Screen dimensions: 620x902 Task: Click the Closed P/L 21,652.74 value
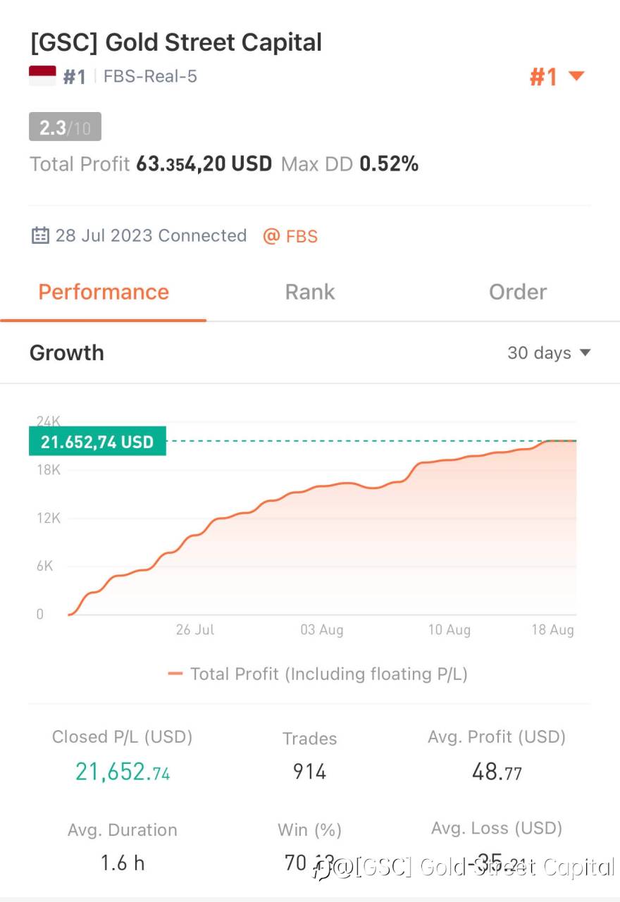point(123,772)
